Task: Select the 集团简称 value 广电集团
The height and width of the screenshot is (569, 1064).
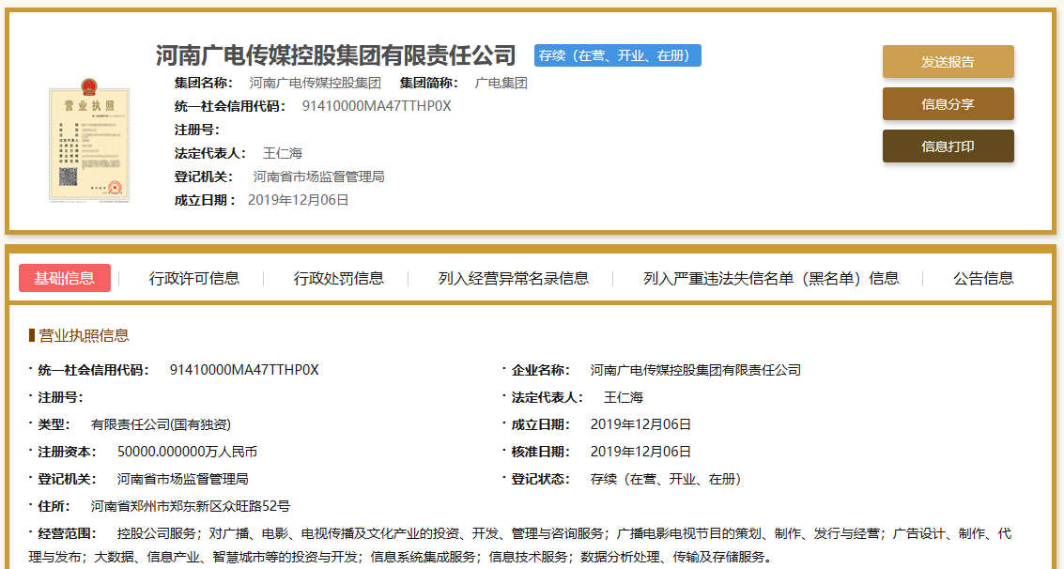Action: point(501,84)
